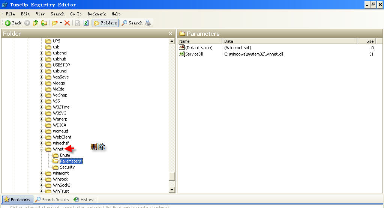Image resolution: width=384 pixels, height=208 pixels.
Task: Open the File menu
Action: [10, 14]
